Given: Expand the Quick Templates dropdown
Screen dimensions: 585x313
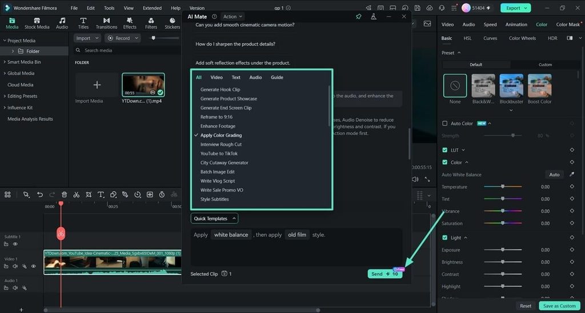Looking at the screenshot, I should pos(215,218).
